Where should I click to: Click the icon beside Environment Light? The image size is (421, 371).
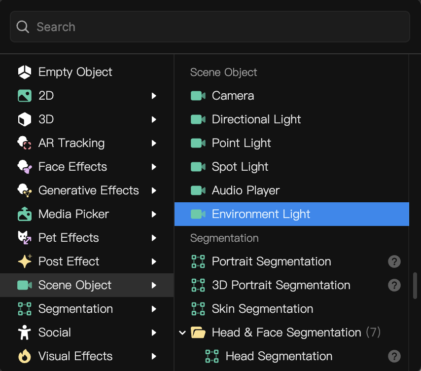point(198,214)
